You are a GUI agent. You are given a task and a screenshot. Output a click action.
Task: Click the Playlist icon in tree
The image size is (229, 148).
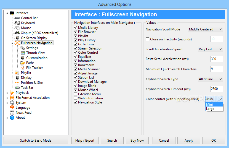pos(17,73)
